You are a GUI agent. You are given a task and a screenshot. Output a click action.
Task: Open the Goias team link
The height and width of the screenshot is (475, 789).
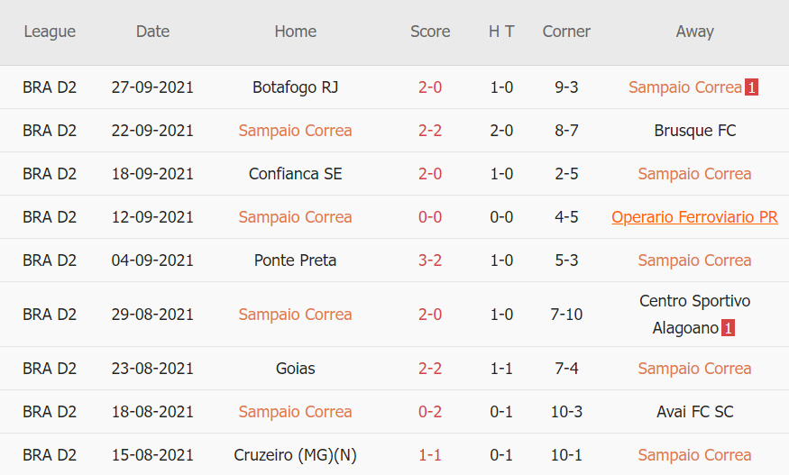295,369
